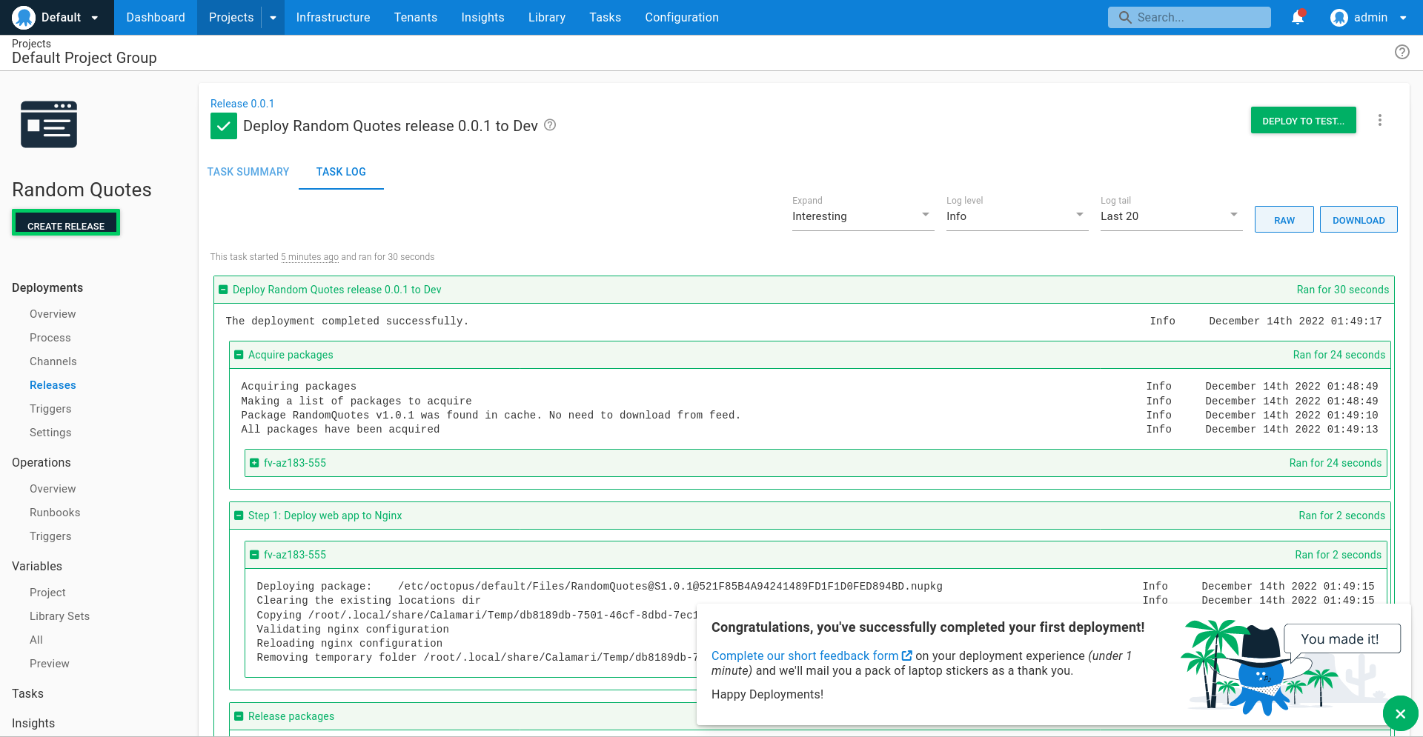Click the search magnifier icon

pos(1125,17)
